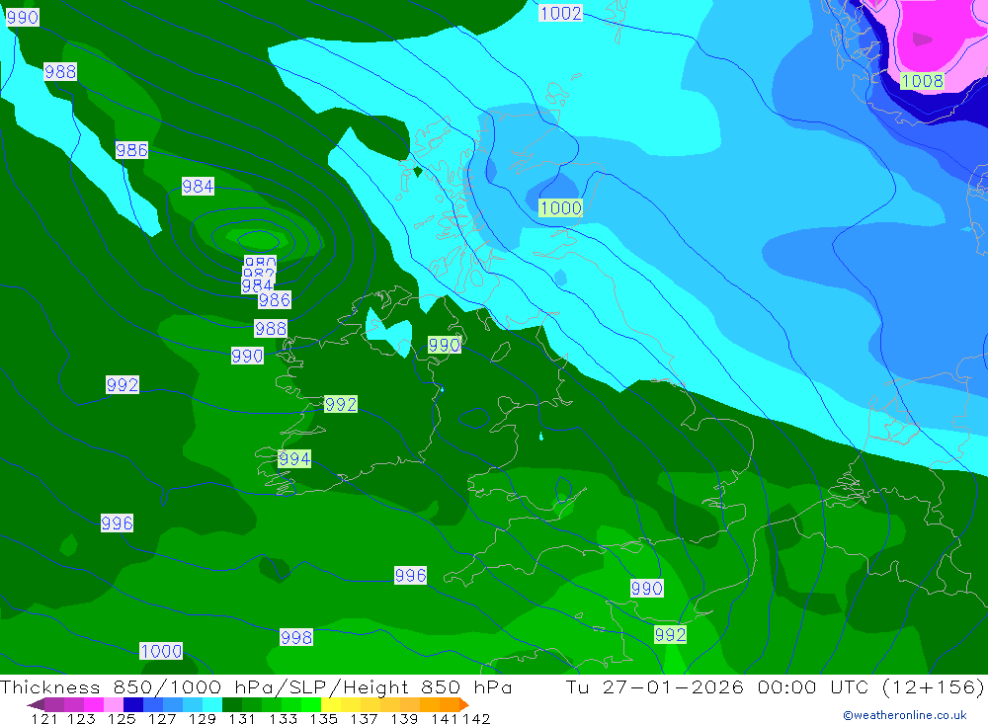Pick the cyan legend swatch
The width and height of the screenshot is (988, 724).
[x=212, y=704]
